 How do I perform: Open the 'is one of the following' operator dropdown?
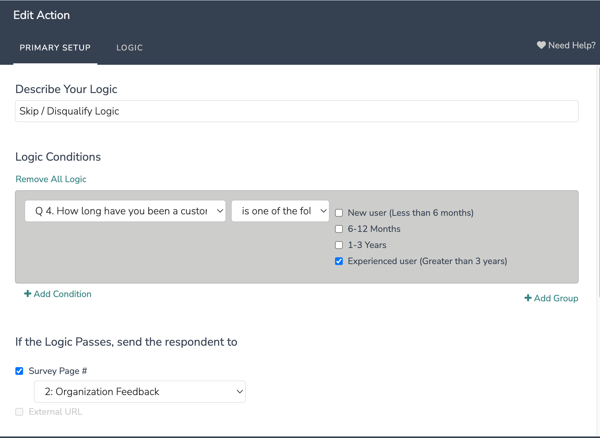pyautogui.click(x=280, y=211)
